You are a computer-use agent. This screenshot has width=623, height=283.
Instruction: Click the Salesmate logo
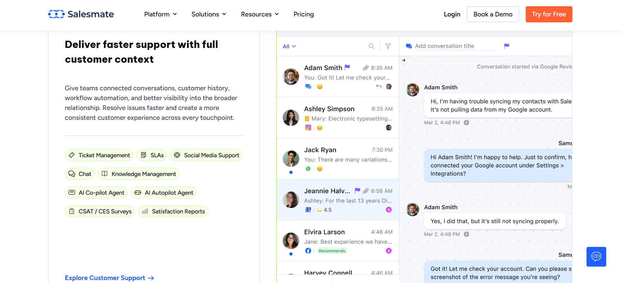click(x=81, y=14)
